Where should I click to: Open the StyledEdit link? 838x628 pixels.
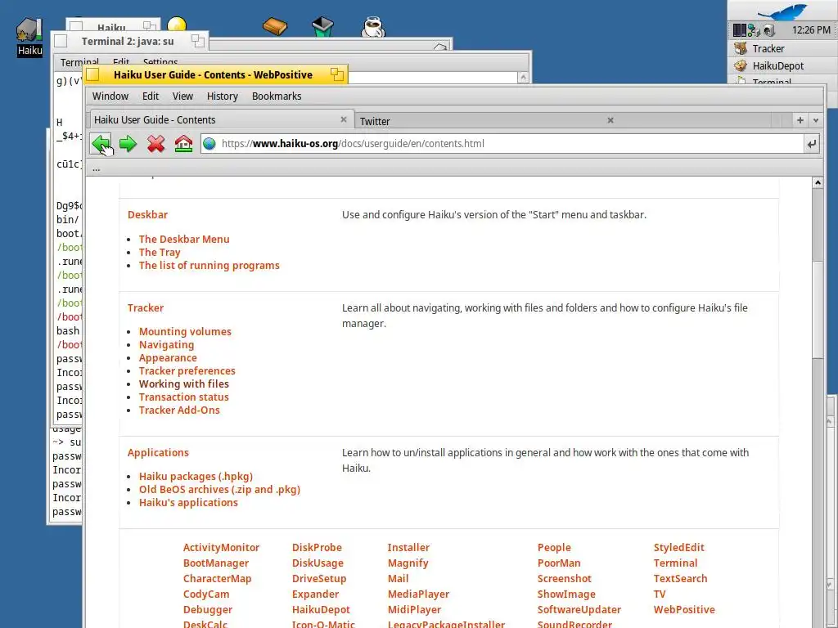point(678,547)
